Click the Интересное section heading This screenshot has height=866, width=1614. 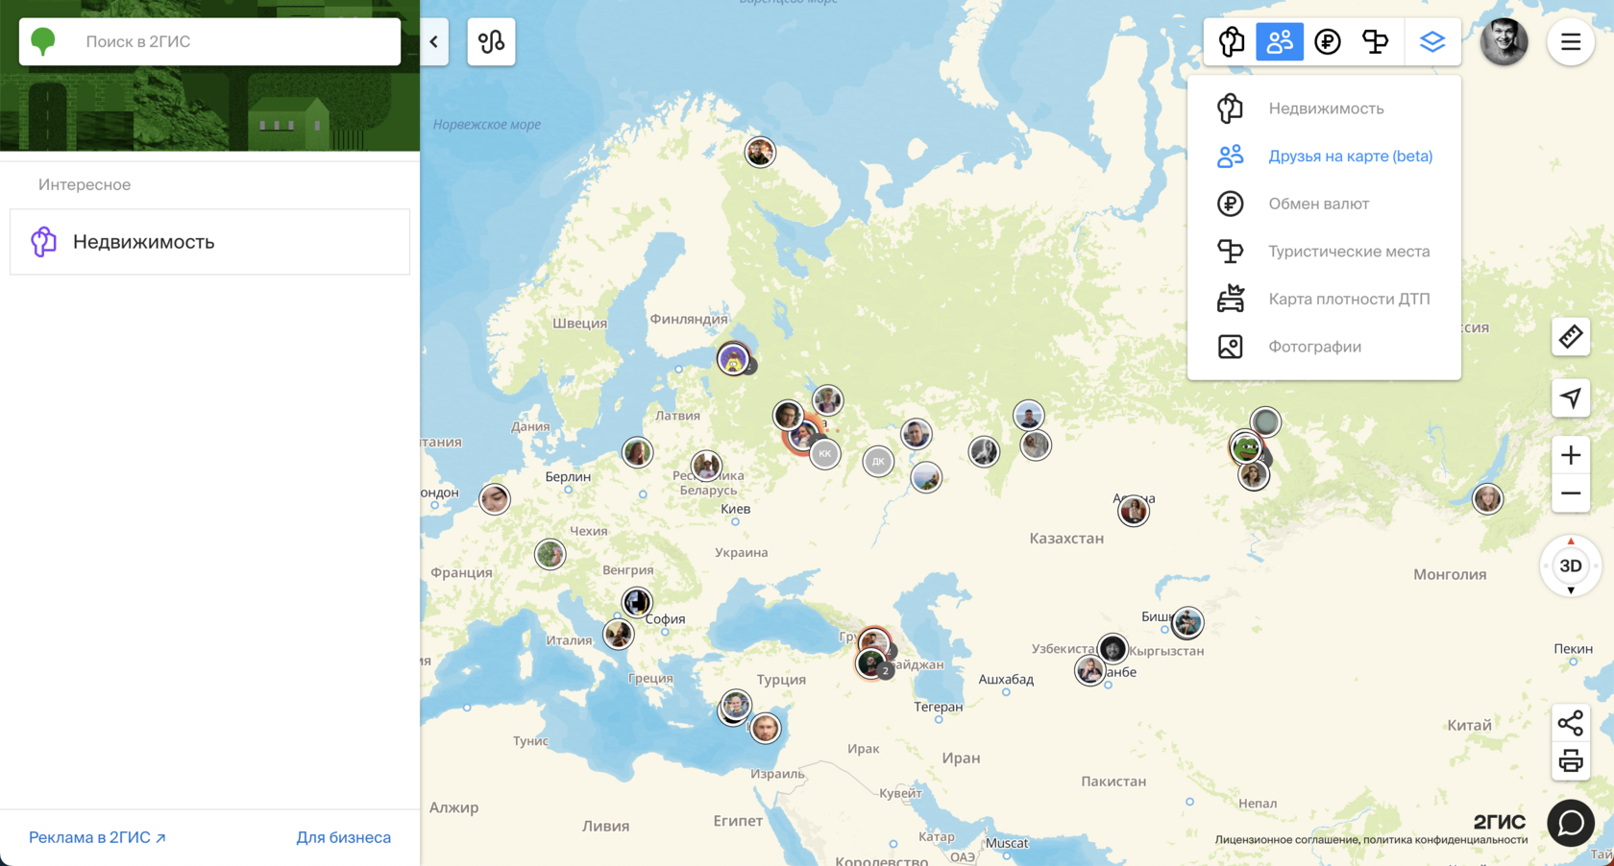click(85, 184)
